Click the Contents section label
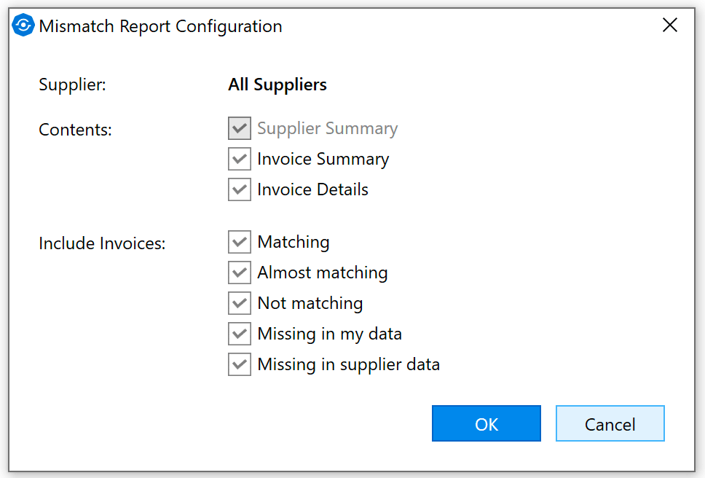 point(75,130)
